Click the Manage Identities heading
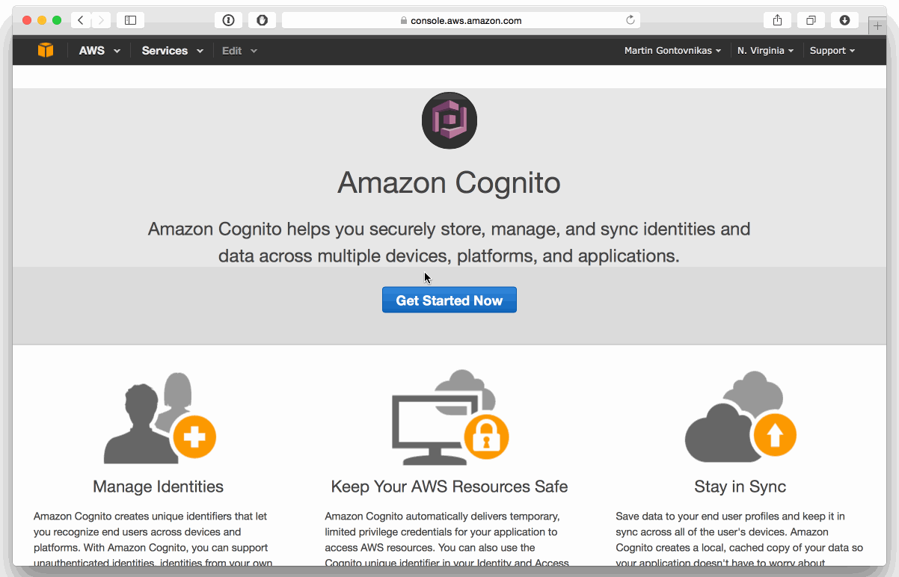899x577 pixels. point(159,487)
